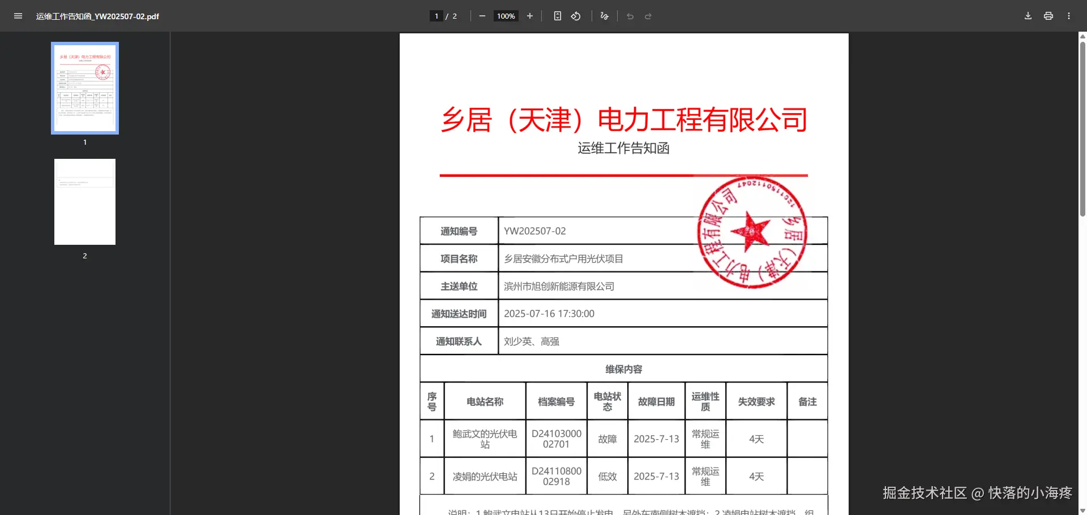Click the 通知送达时间 label cell
The height and width of the screenshot is (515, 1087).
click(459, 314)
